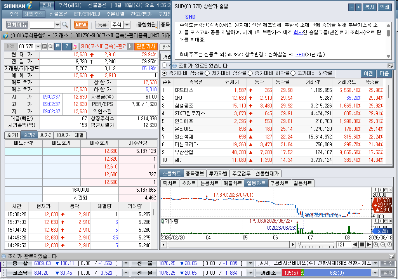Open dropdown arrow next to 코스닥 index ticker
Image resolution: width=398 pixels, height=279 pixels.
[x=126, y=273]
